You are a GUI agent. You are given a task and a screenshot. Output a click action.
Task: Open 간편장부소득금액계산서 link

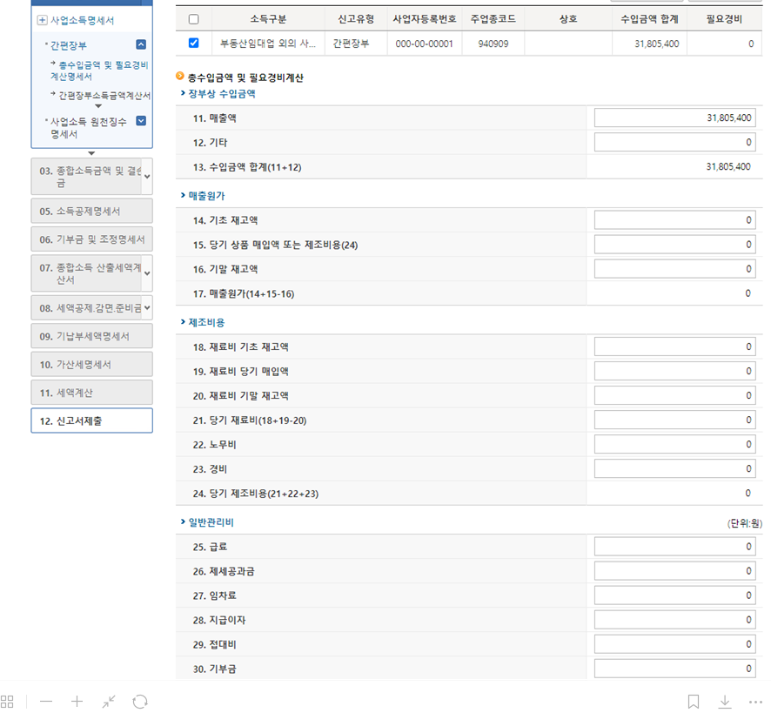[x=104, y=95]
